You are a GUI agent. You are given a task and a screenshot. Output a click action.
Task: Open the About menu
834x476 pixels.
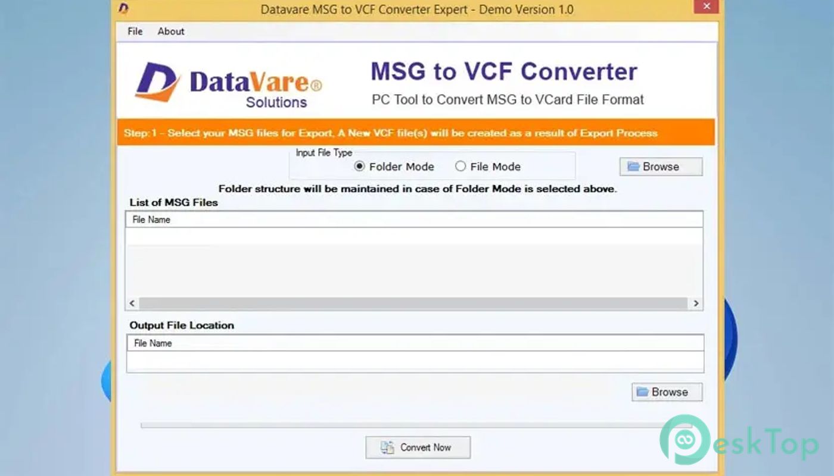click(171, 32)
